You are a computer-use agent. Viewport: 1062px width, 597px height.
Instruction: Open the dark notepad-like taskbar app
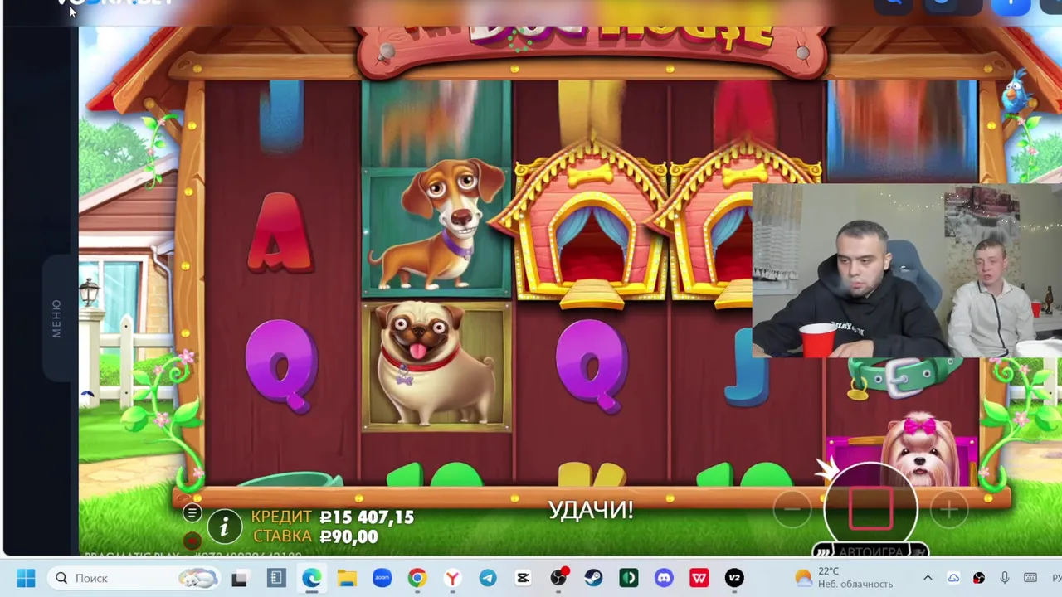point(276,578)
